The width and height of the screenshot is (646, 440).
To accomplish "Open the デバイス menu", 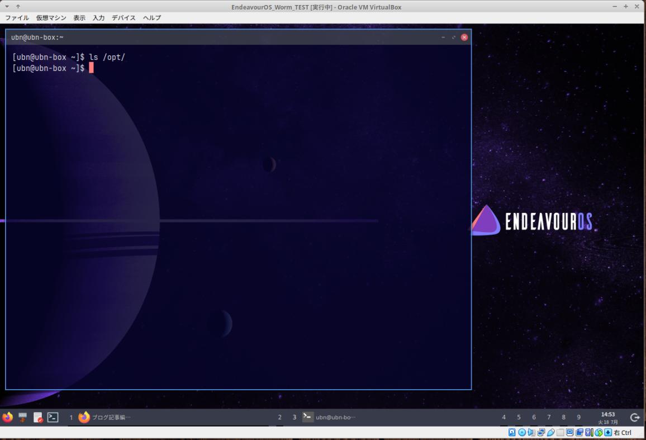I will tap(123, 18).
